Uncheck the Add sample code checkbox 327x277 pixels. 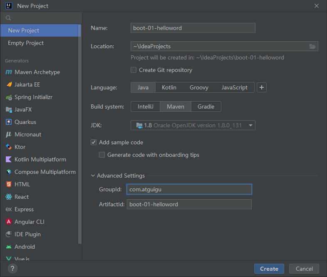94,142
